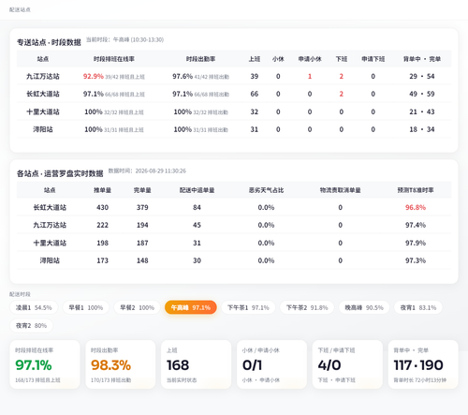Screen dimensions: 468x415
Task: Click the 推单量 column header
Action: [103, 190]
